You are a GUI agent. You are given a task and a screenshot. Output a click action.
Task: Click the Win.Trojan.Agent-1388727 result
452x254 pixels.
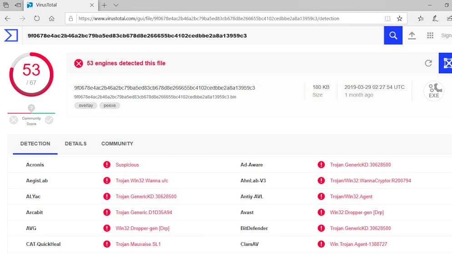[x=358, y=244]
